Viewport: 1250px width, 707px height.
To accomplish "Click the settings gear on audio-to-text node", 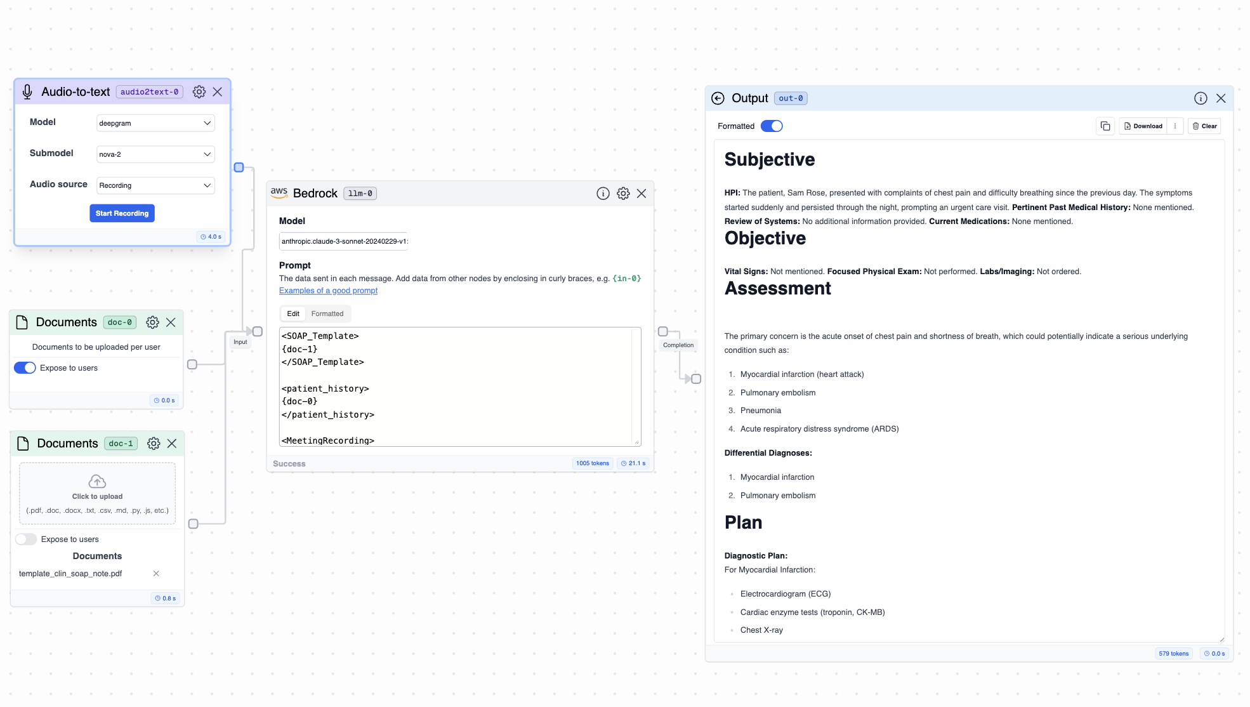I will point(199,92).
